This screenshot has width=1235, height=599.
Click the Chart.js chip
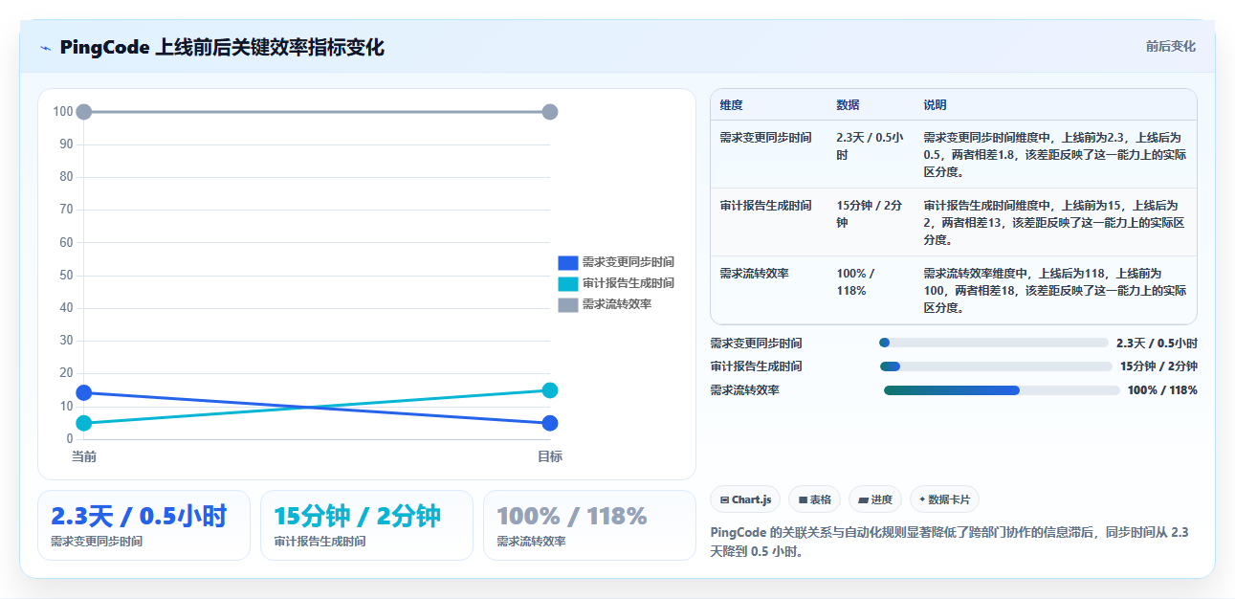coord(745,499)
